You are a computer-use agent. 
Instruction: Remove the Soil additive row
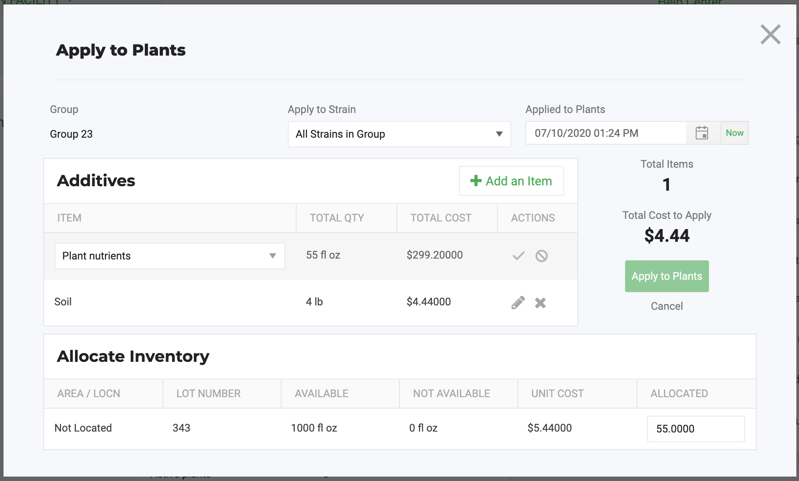(x=540, y=303)
